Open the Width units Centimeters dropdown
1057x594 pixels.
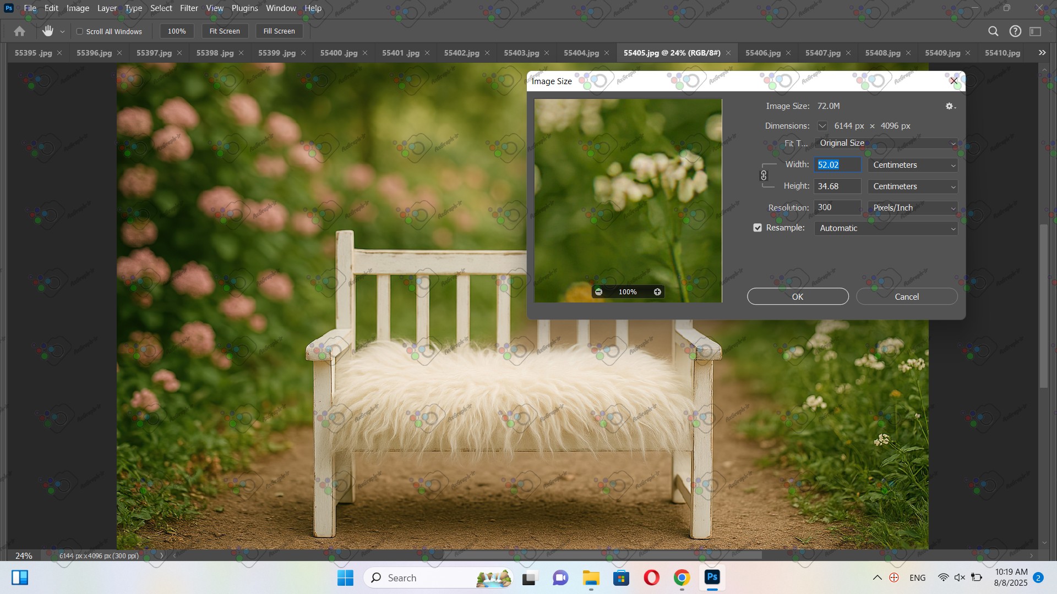913,165
